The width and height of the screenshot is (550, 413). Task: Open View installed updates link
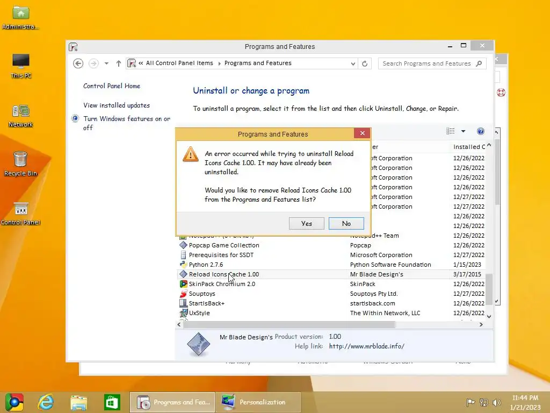click(117, 105)
